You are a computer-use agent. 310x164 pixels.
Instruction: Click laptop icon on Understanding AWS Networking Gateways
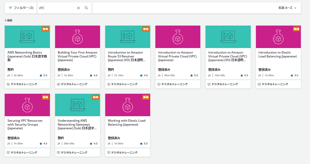click(78, 105)
